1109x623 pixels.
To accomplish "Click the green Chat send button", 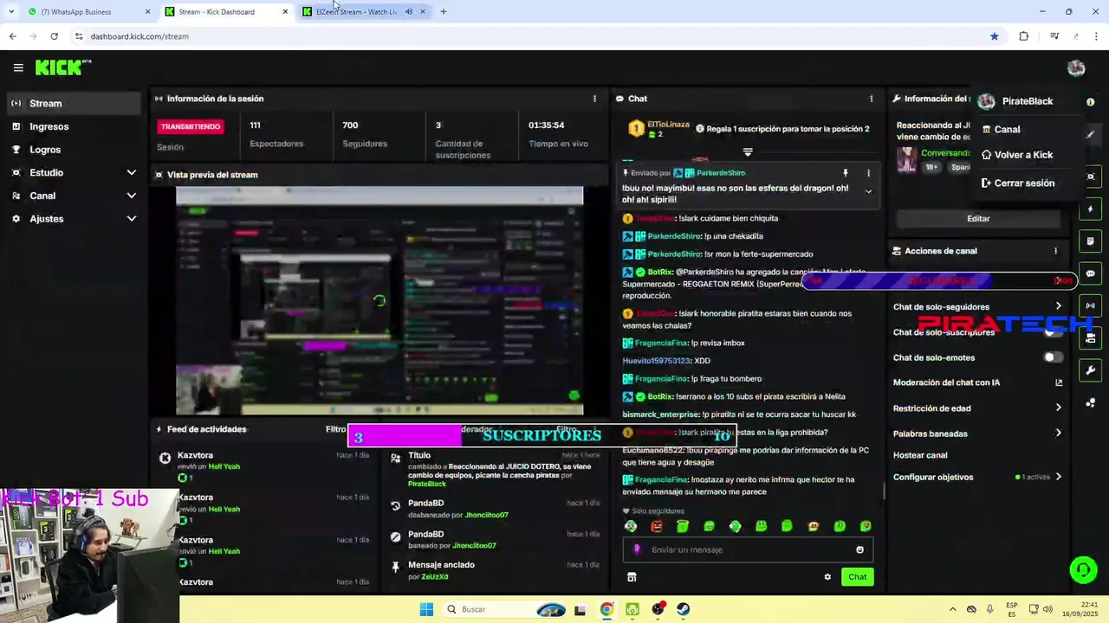I will tap(857, 577).
